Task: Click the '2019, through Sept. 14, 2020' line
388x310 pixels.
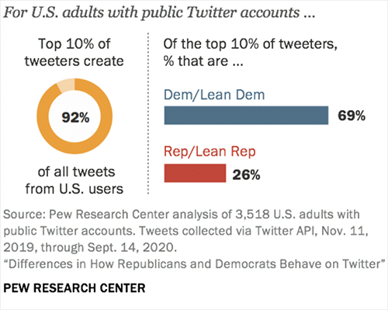Action: (x=90, y=247)
